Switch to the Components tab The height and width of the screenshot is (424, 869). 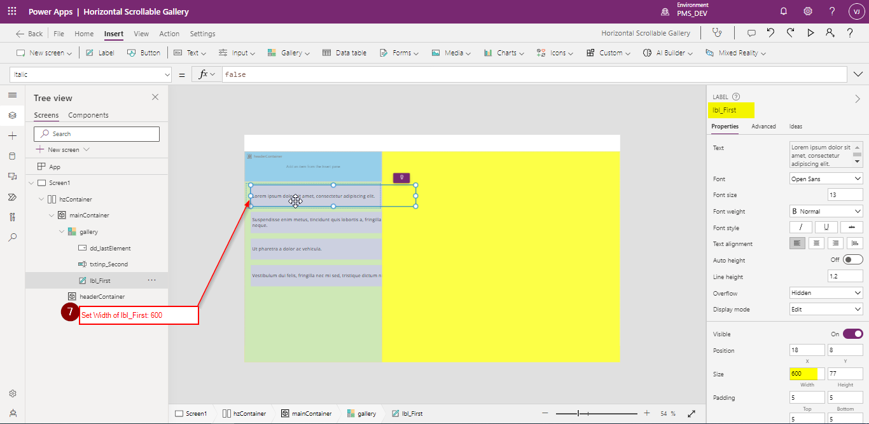[x=88, y=115]
